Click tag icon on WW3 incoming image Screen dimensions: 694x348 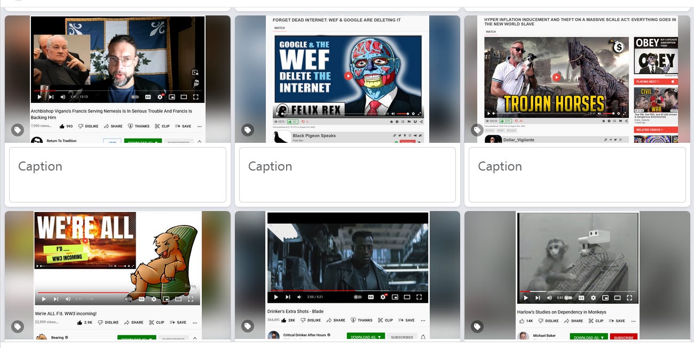point(18,326)
